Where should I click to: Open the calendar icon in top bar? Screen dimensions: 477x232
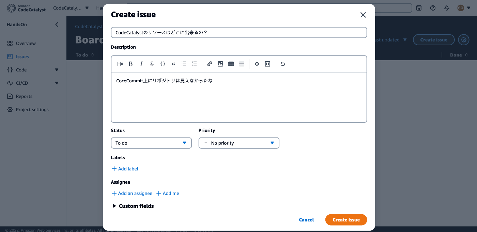(x=419, y=8)
